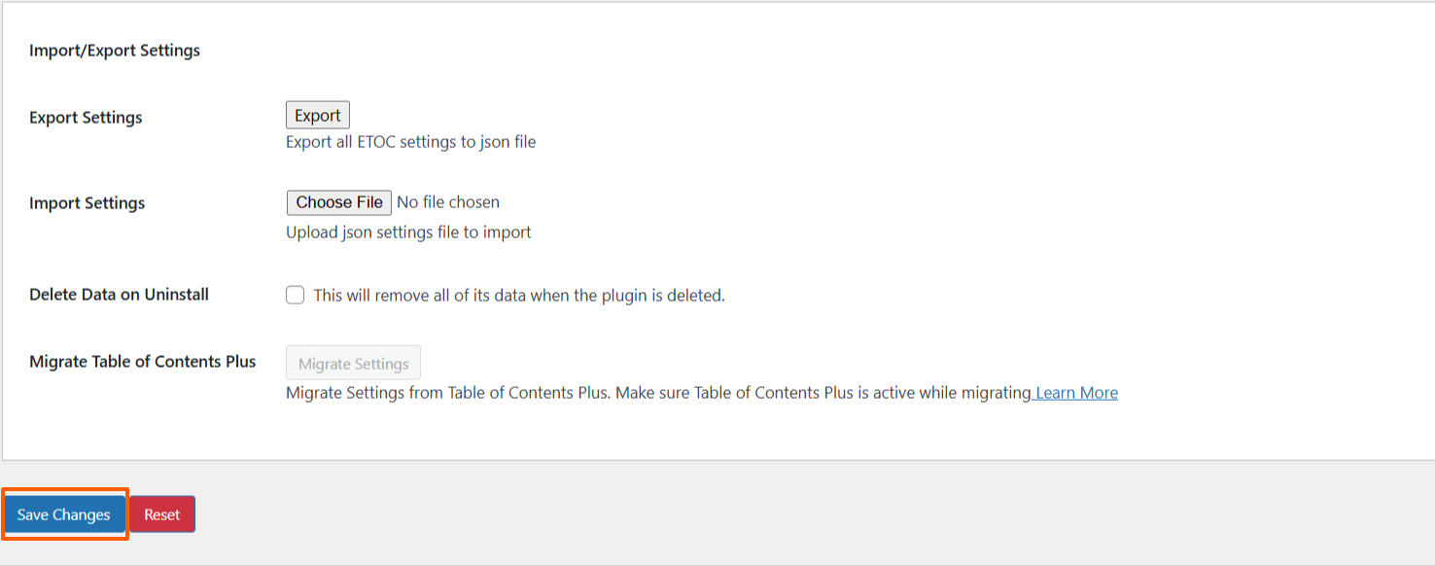Click the 'No file chosen' status text
Viewport: 1435px width, 566px height.
point(447,201)
